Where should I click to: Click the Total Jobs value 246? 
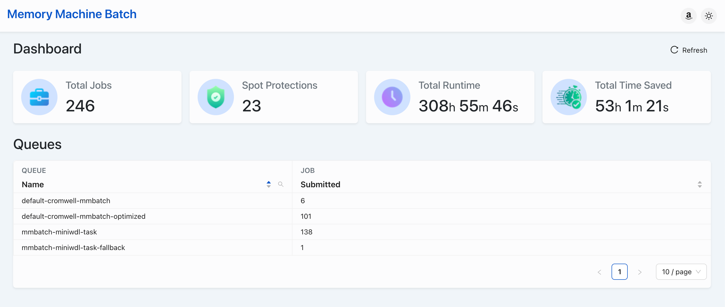click(80, 106)
